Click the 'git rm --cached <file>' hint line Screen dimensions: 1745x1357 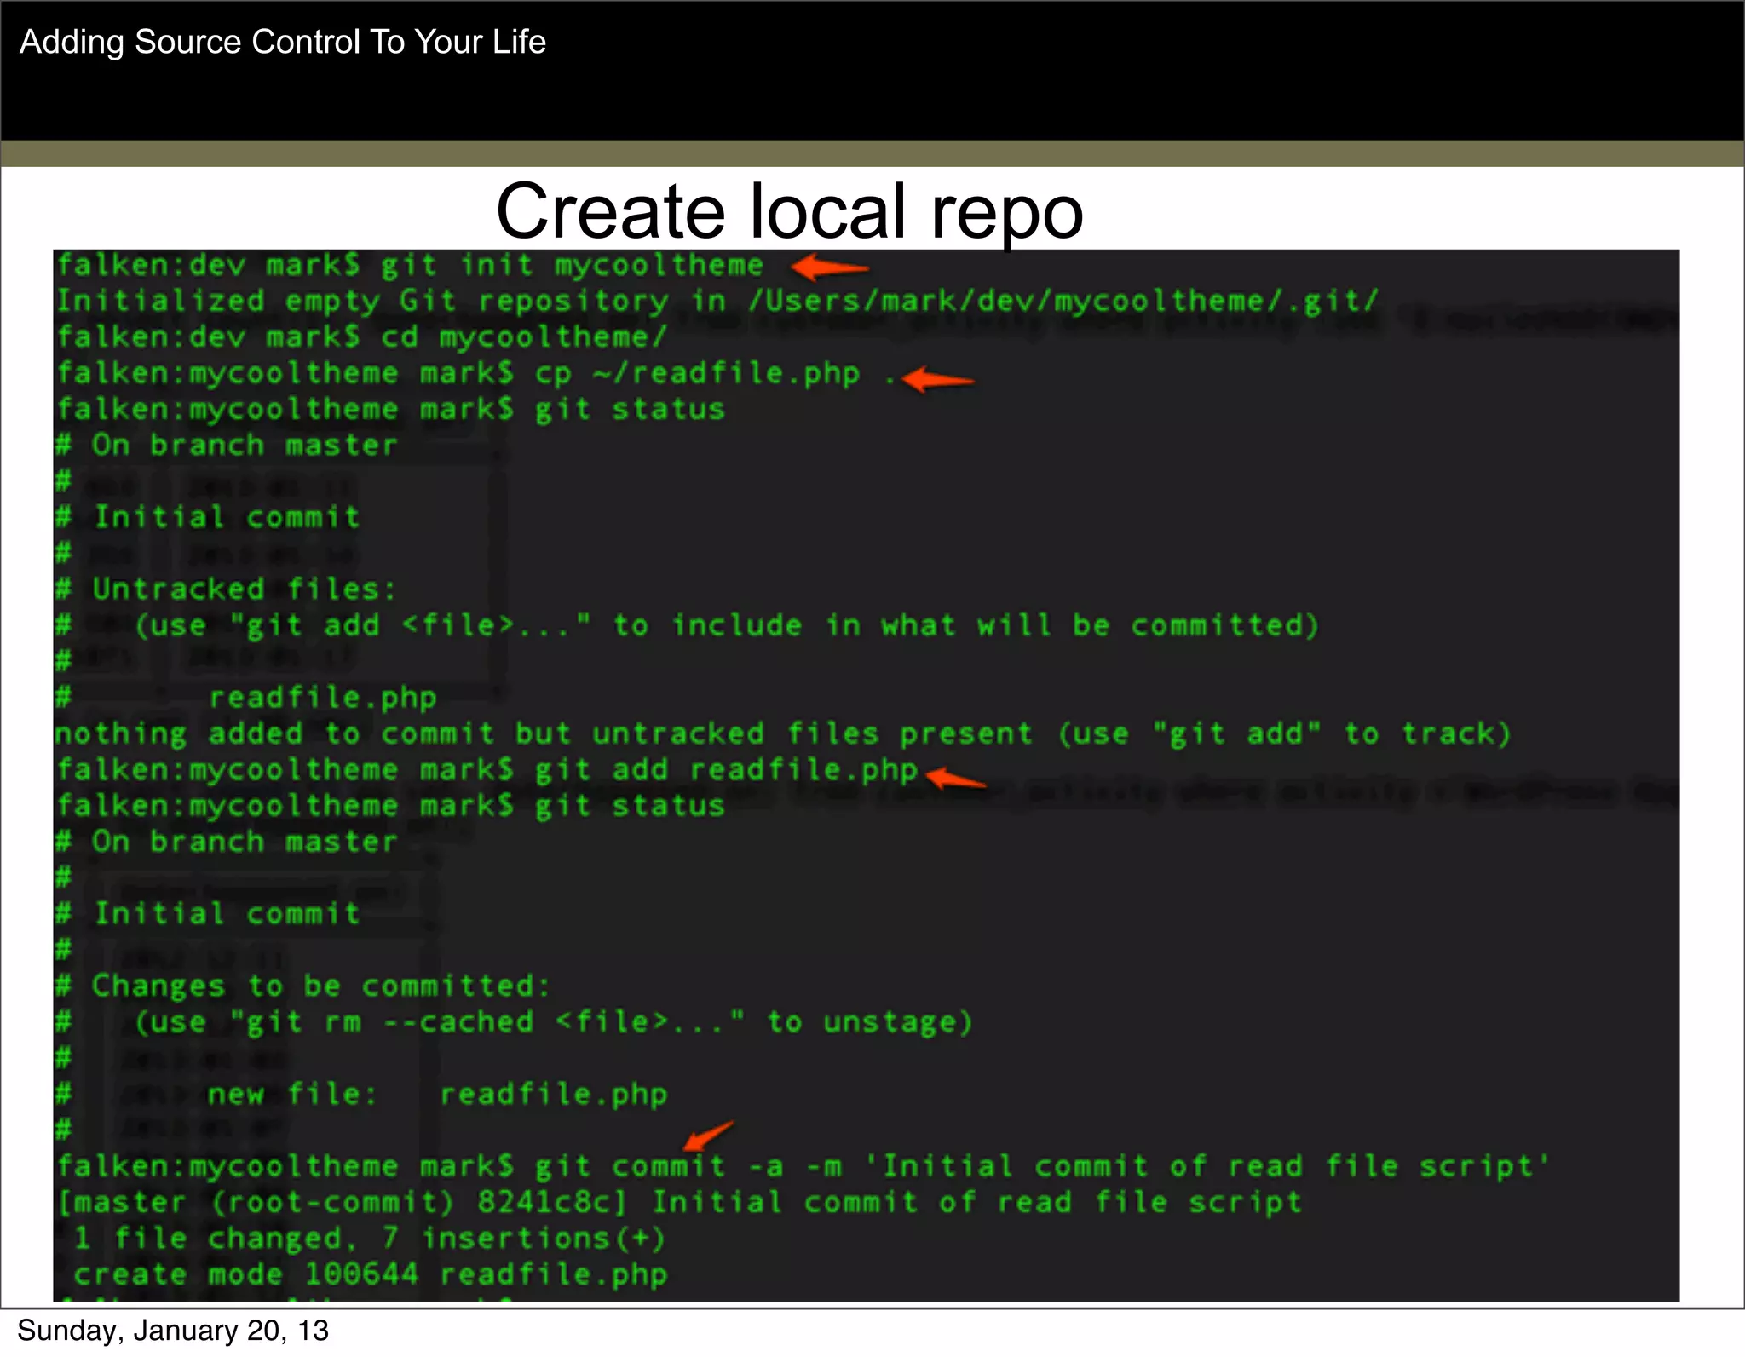(x=514, y=1022)
